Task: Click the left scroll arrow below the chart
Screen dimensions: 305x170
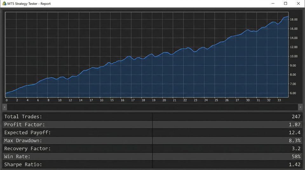Action: point(5,107)
